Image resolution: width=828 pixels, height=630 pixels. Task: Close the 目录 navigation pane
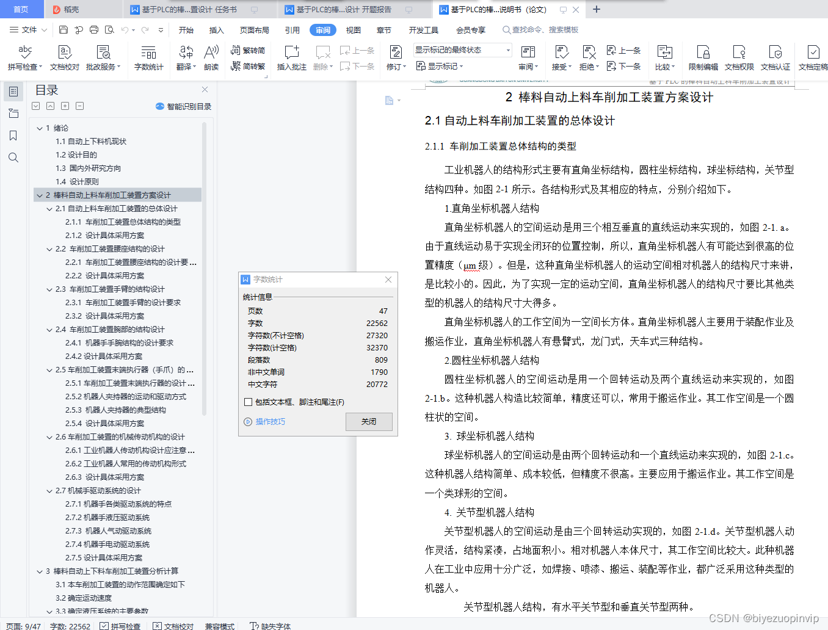point(205,90)
